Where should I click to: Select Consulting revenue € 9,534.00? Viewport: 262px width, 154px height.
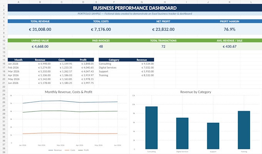[142, 64]
